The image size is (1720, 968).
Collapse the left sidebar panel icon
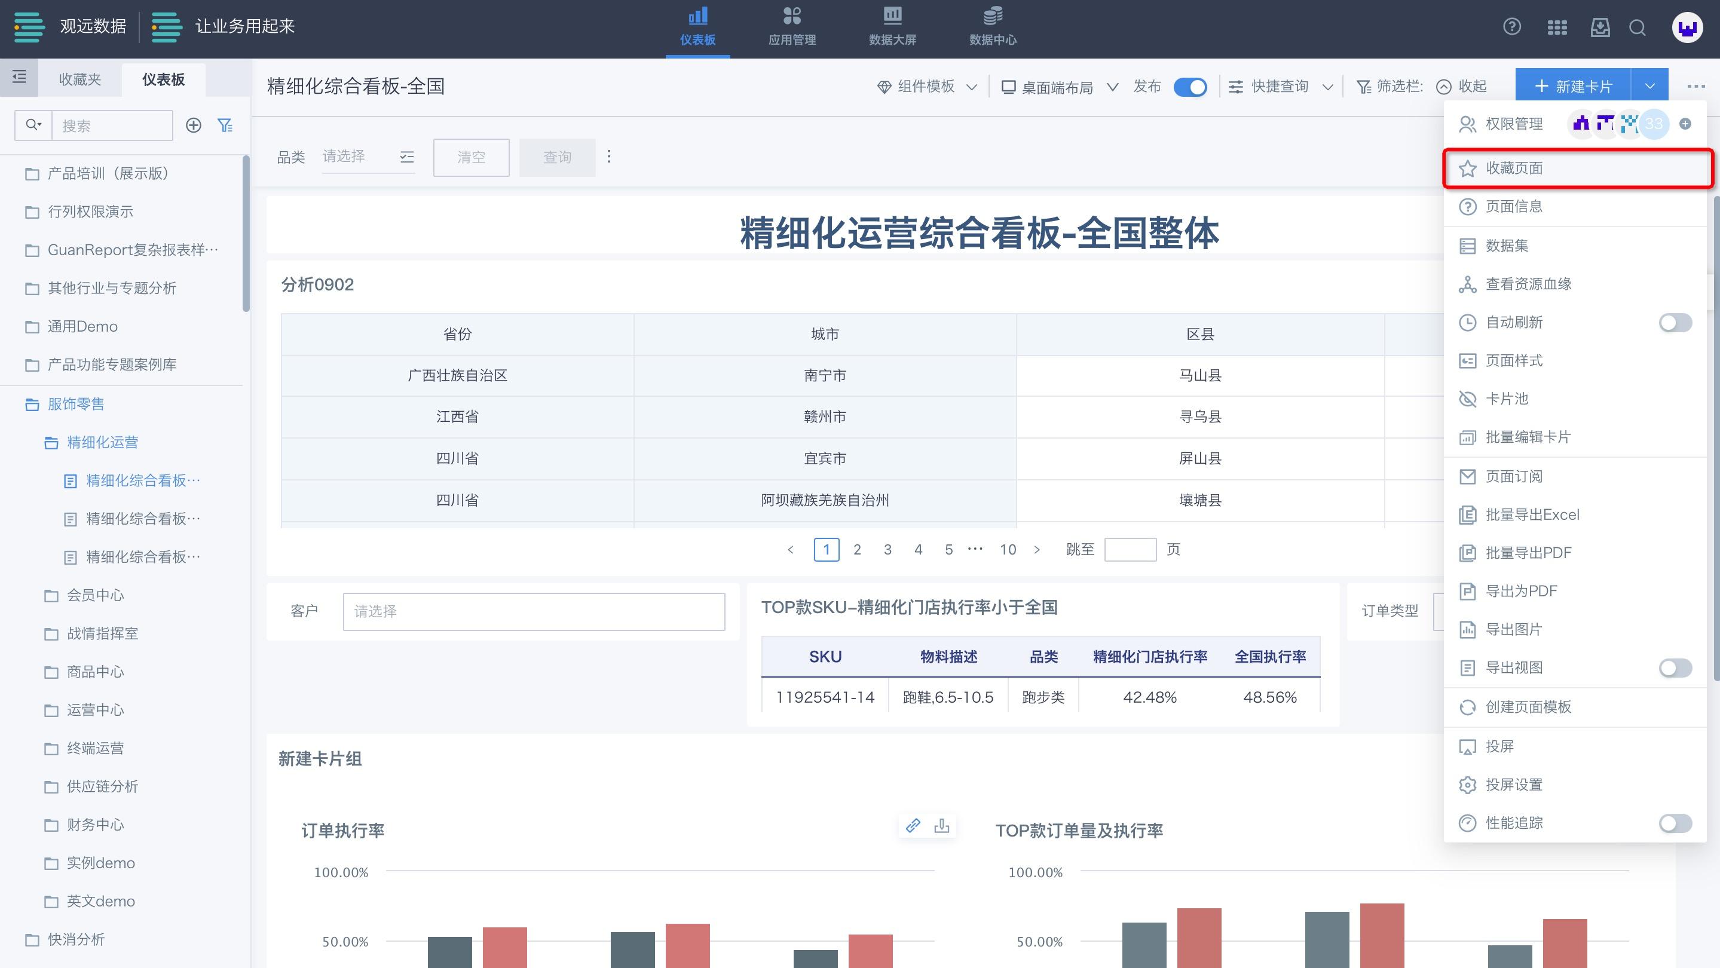[19, 78]
